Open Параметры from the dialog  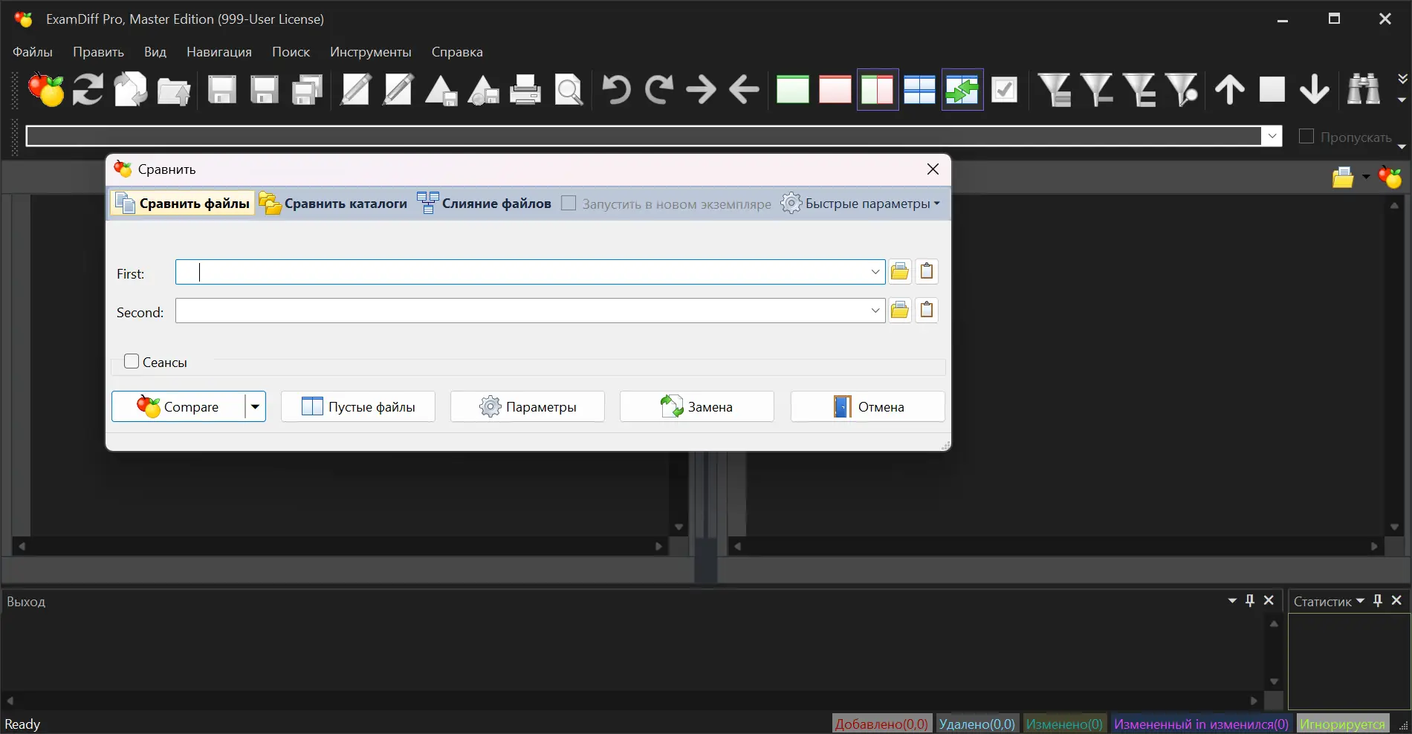pos(528,406)
